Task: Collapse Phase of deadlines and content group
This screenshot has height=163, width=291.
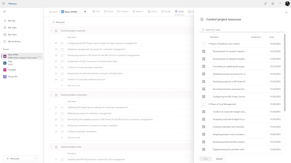Action: coord(209,44)
